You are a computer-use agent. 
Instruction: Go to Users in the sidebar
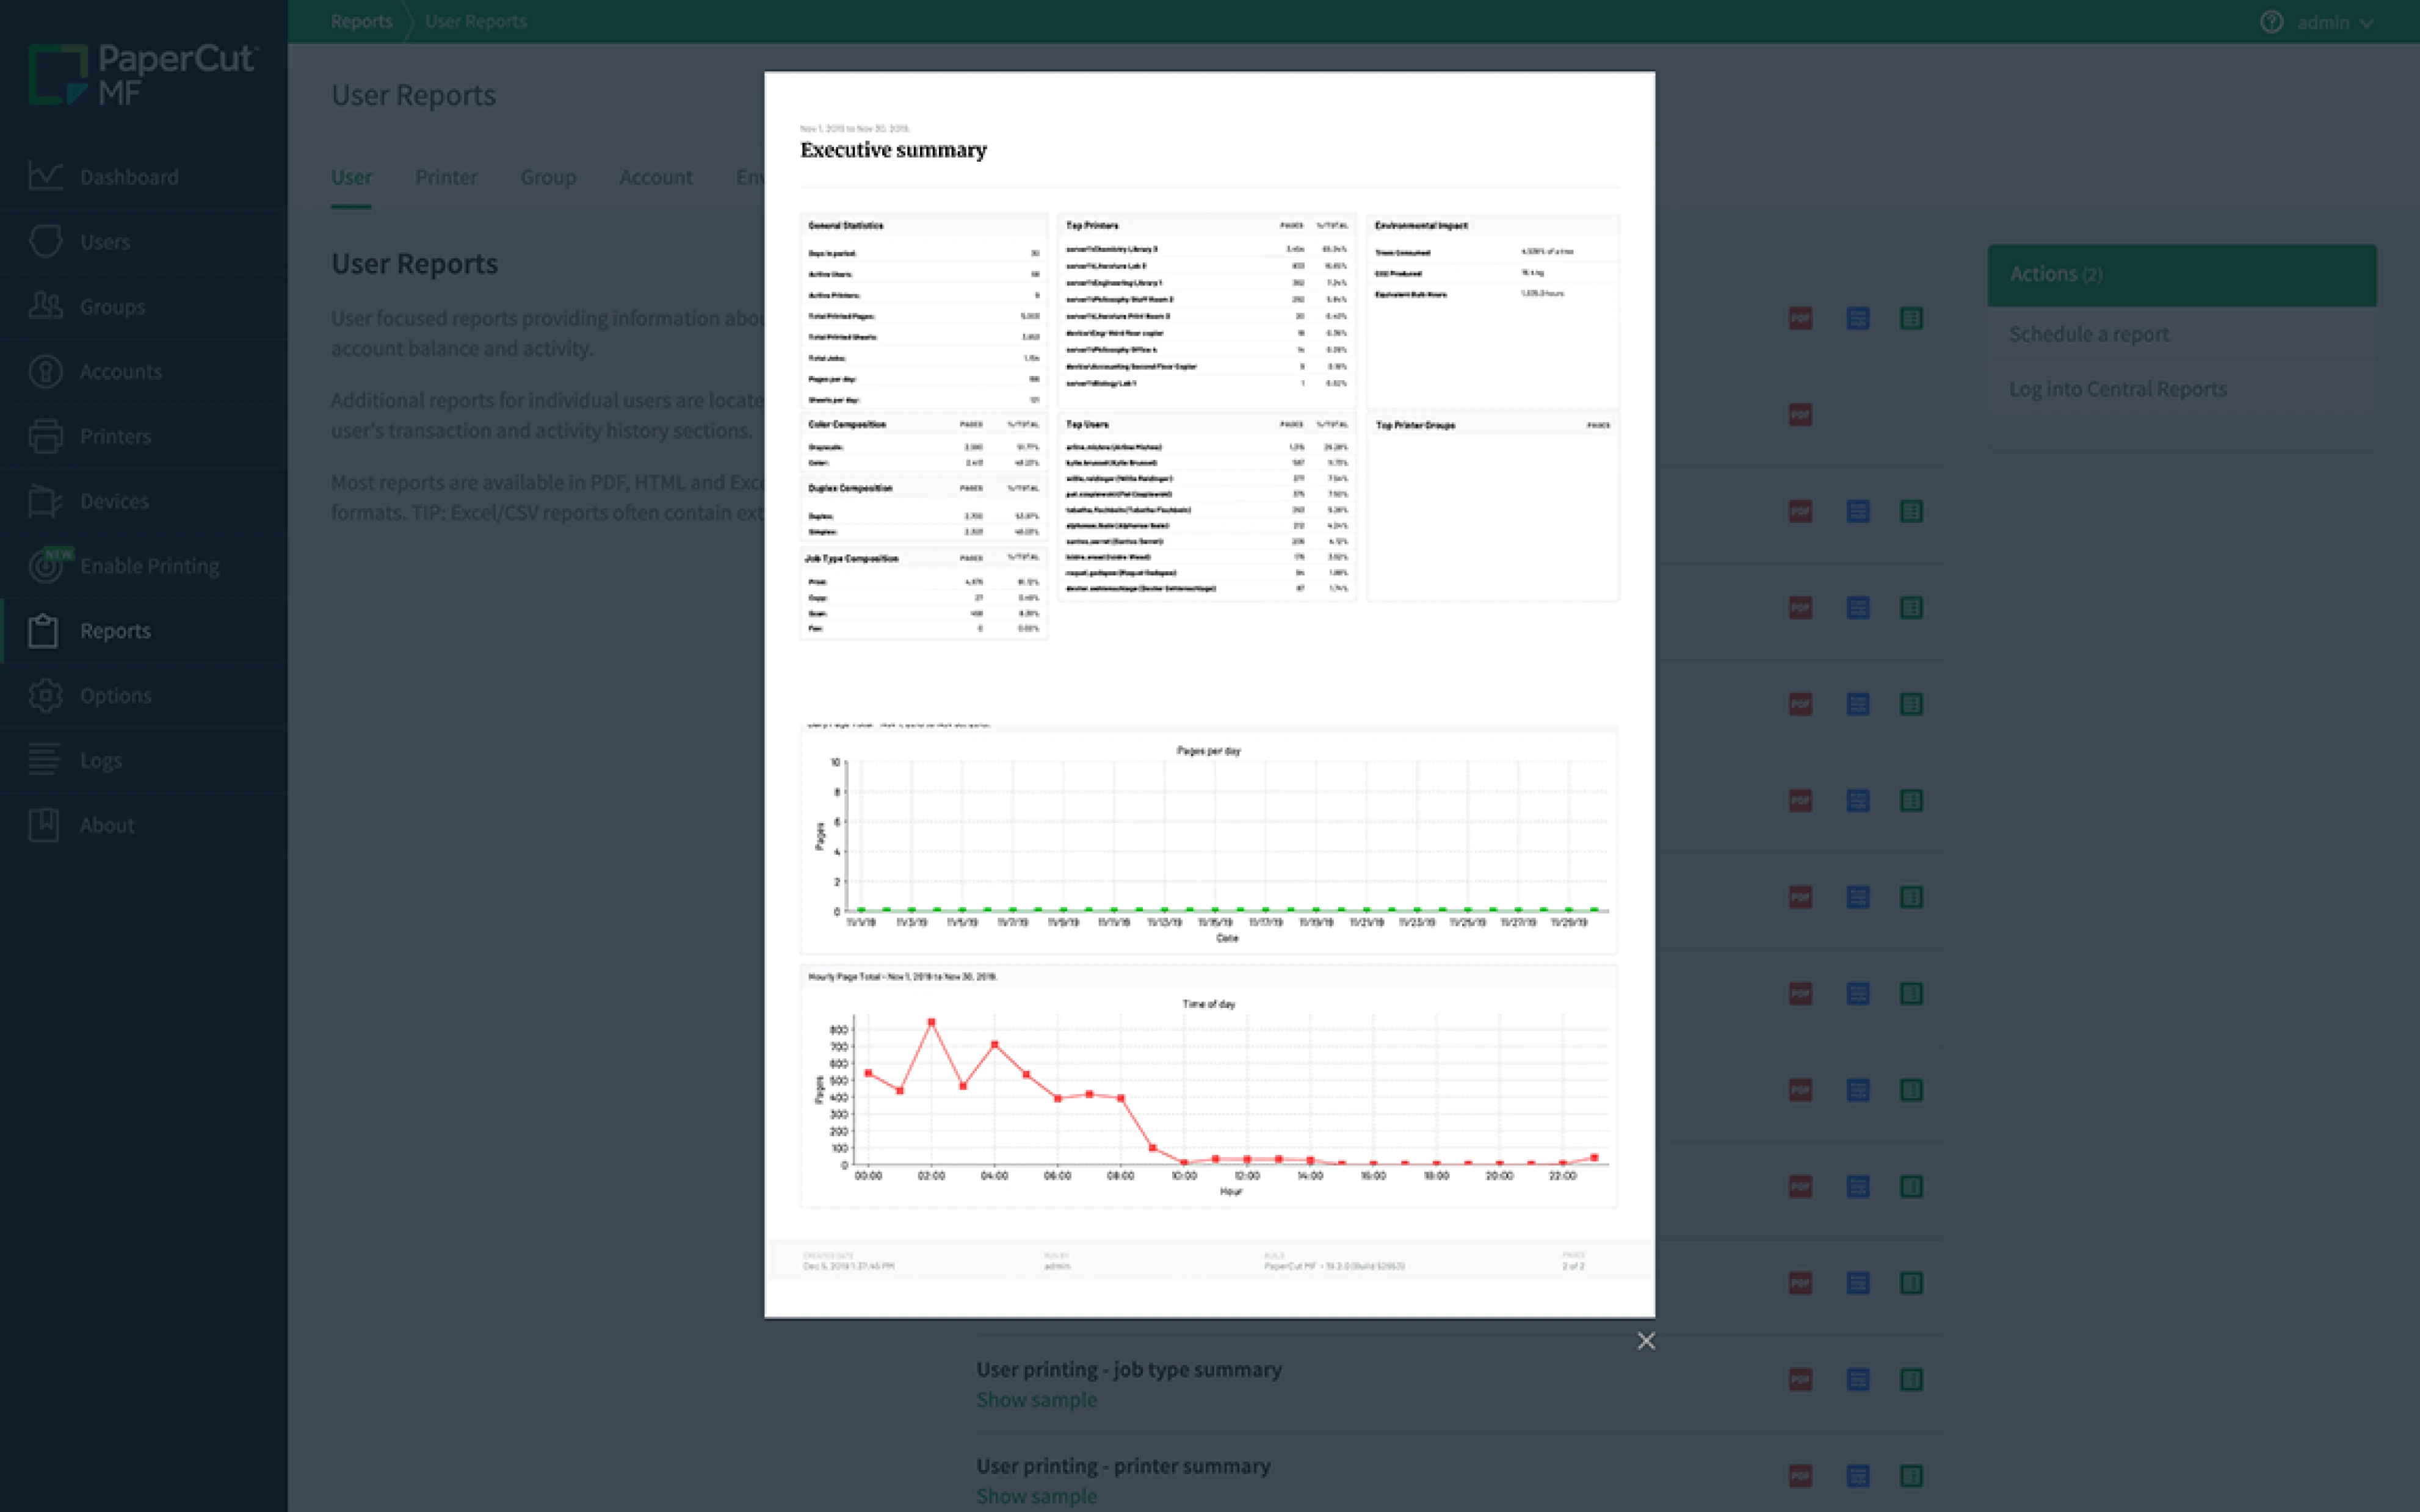pyautogui.click(x=104, y=242)
